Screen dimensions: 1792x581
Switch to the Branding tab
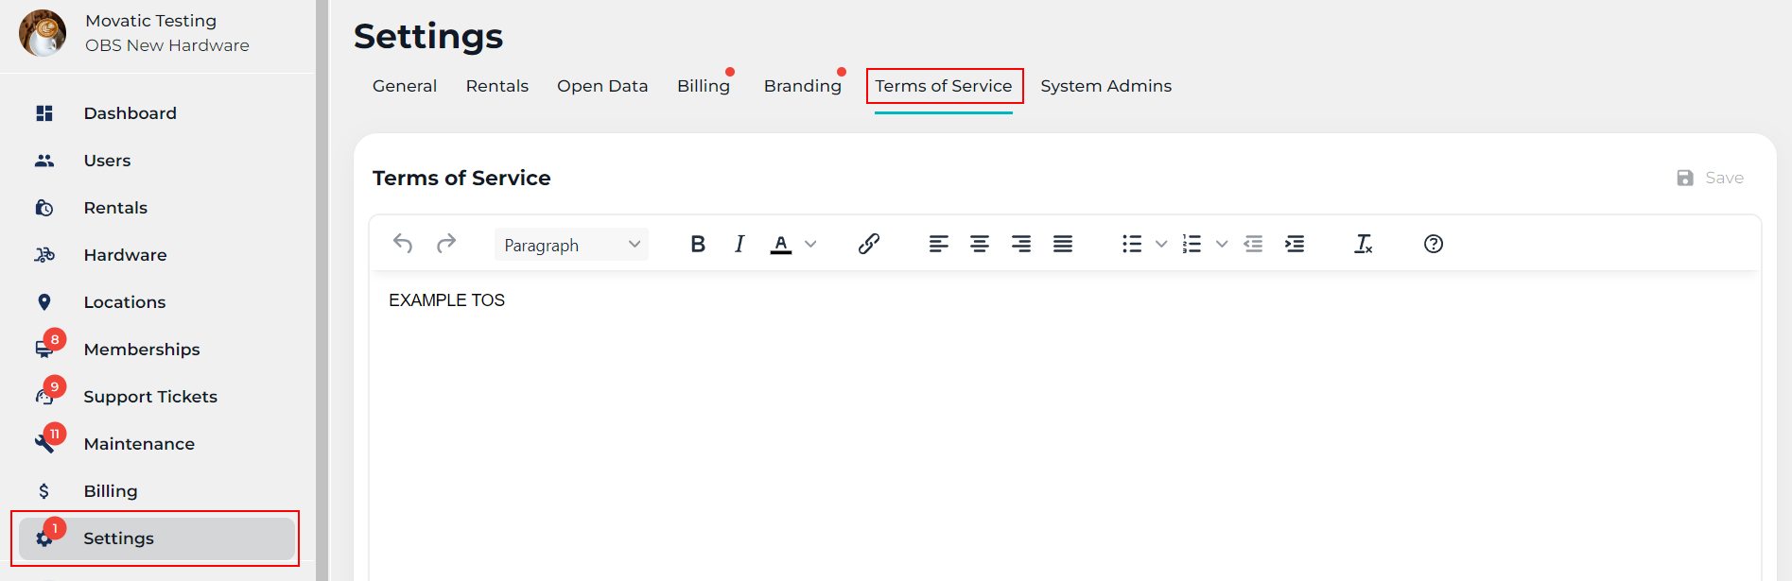802,86
